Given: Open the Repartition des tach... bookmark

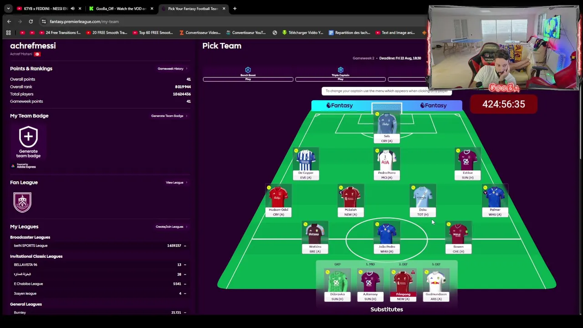Looking at the screenshot, I should coord(349,32).
